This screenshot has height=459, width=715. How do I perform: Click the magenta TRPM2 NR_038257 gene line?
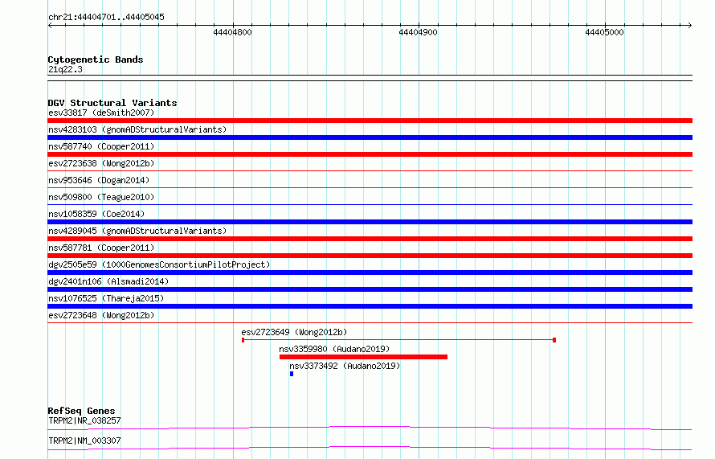click(x=370, y=428)
